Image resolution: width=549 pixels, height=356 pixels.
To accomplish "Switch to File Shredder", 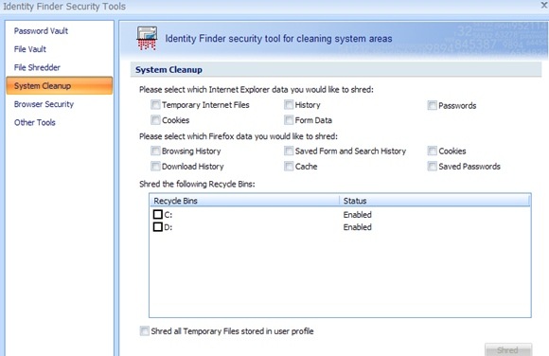I will pos(37,67).
